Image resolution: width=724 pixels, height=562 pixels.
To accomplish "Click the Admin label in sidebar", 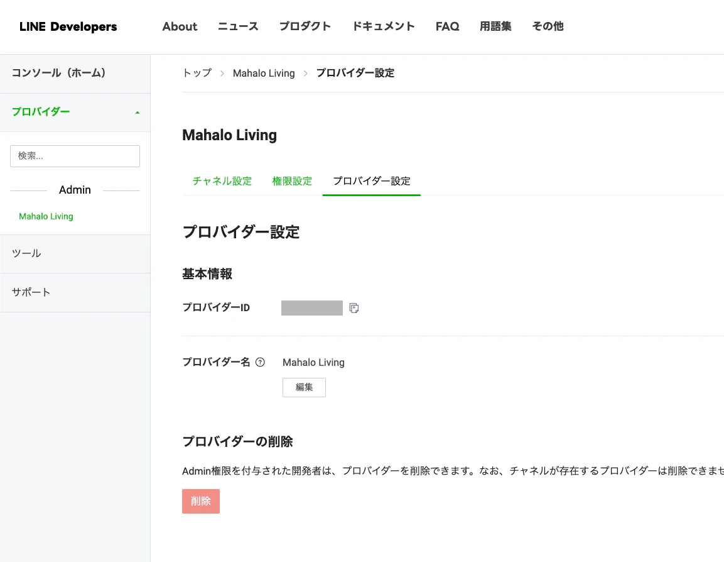I will point(75,190).
